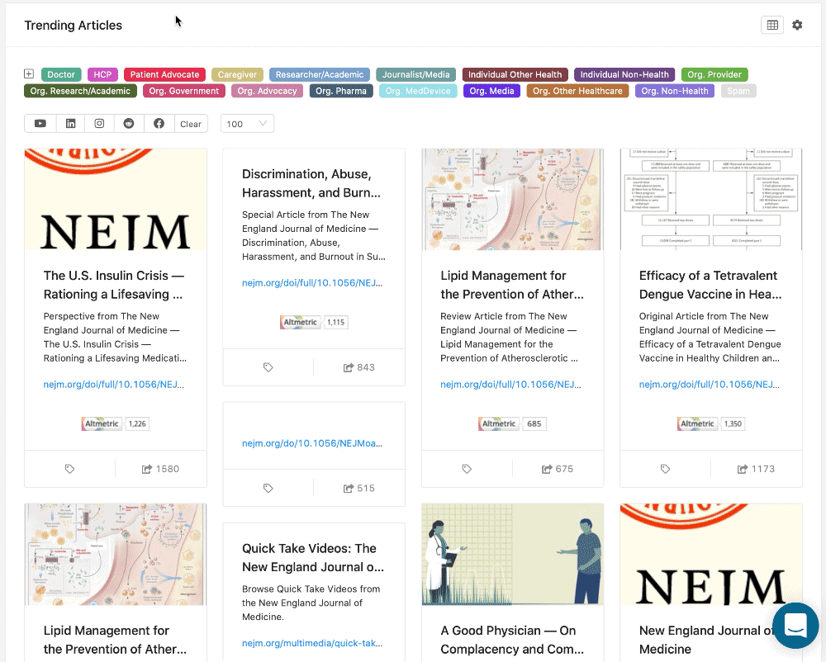Click tag icon on U.S. Insulin Crisis card

[69, 469]
